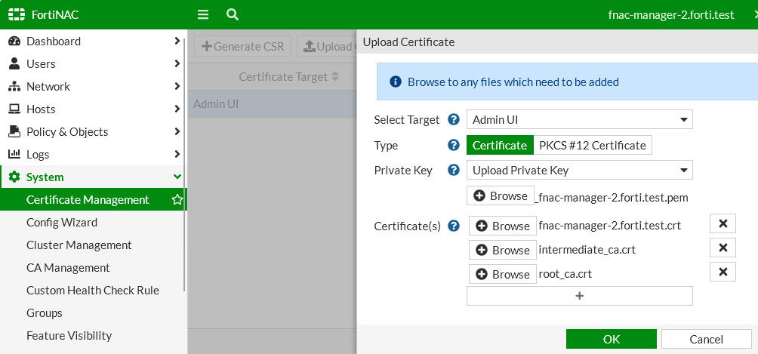This screenshot has height=354, width=758.
Task: Browse for root_ca.crt file
Action: pyautogui.click(x=503, y=274)
